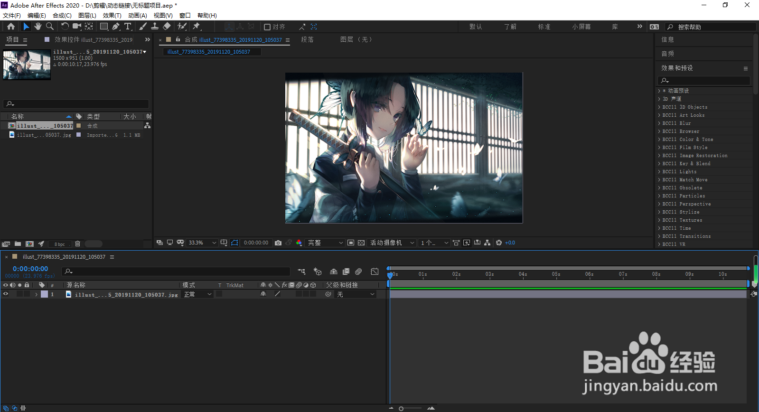Screen dimensions: 759x412
Task: Toggle the lock box for layer 1
Action: click(27, 294)
